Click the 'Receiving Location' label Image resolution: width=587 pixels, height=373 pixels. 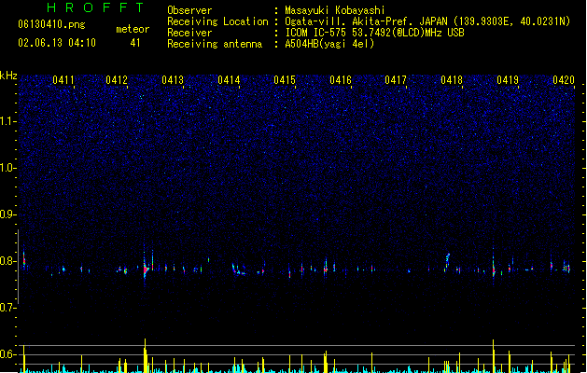[x=217, y=21]
